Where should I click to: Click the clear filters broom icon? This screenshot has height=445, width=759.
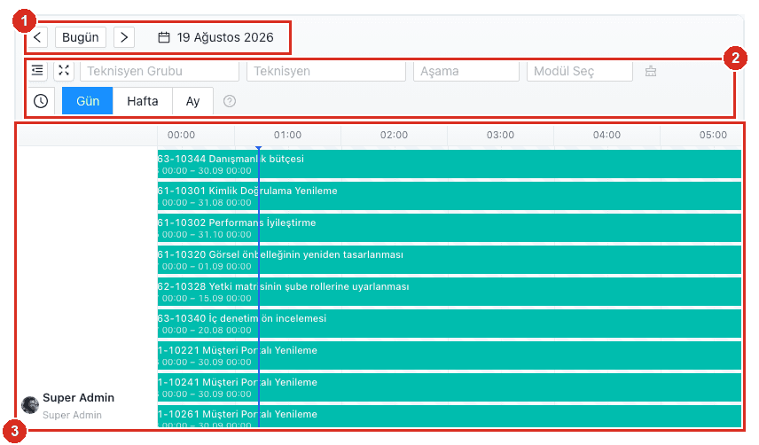point(651,71)
